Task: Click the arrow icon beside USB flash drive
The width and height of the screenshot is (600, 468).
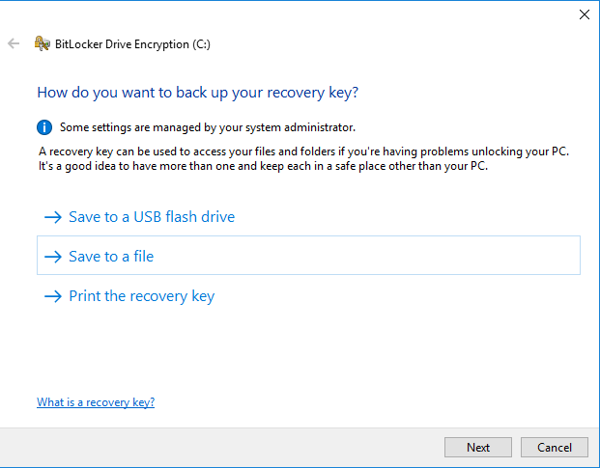Action: [x=53, y=217]
